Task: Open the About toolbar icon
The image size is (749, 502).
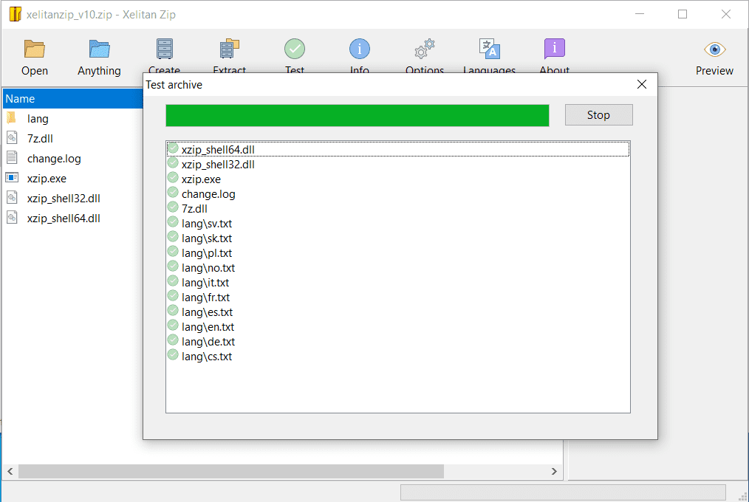Action: (x=555, y=48)
